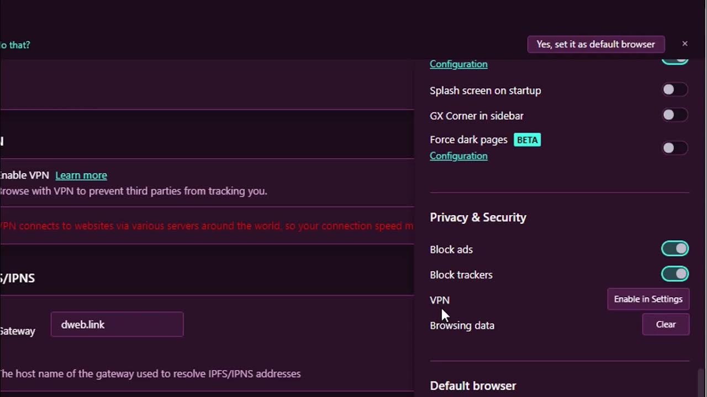Viewport: 707px width, 397px height.
Task: Open Configuration link under Force dark pages
Action: [458, 156]
